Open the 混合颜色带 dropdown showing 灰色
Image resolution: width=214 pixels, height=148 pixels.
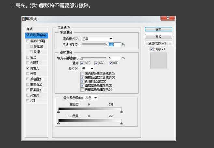(x=91, y=97)
